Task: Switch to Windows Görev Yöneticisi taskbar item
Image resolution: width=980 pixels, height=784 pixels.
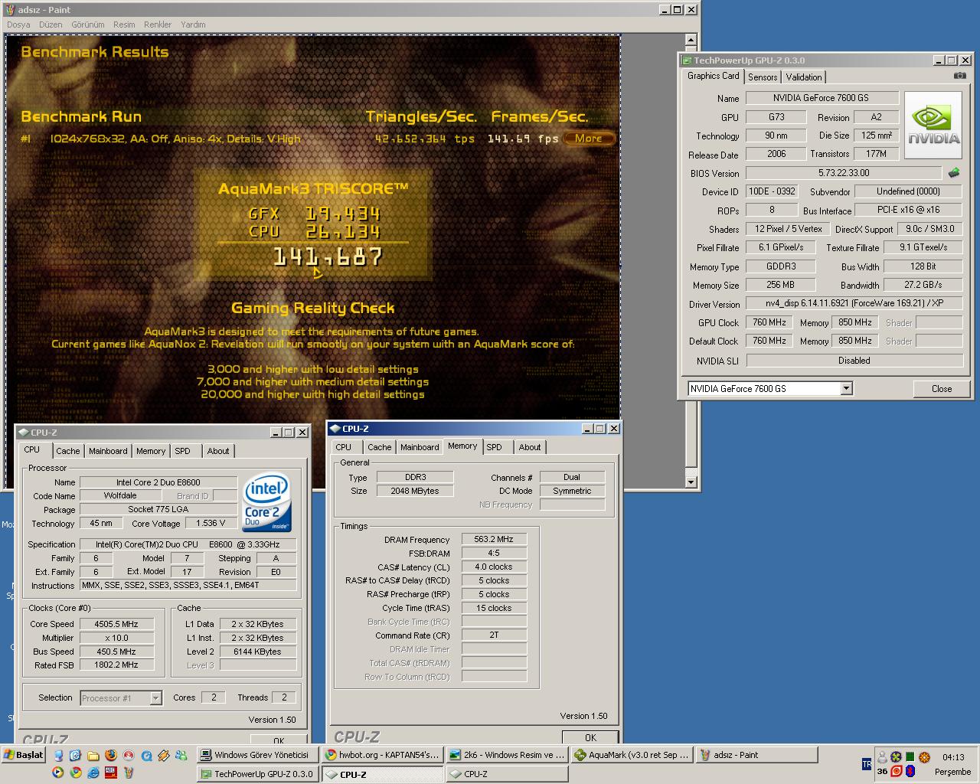Action: (x=258, y=755)
